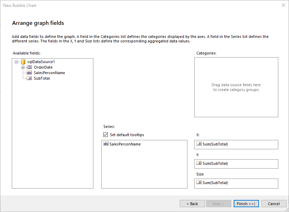Viewport: 289px width, 212px height.
Task: Click the sqlDataSource1 database icon
Action: point(23,61)
